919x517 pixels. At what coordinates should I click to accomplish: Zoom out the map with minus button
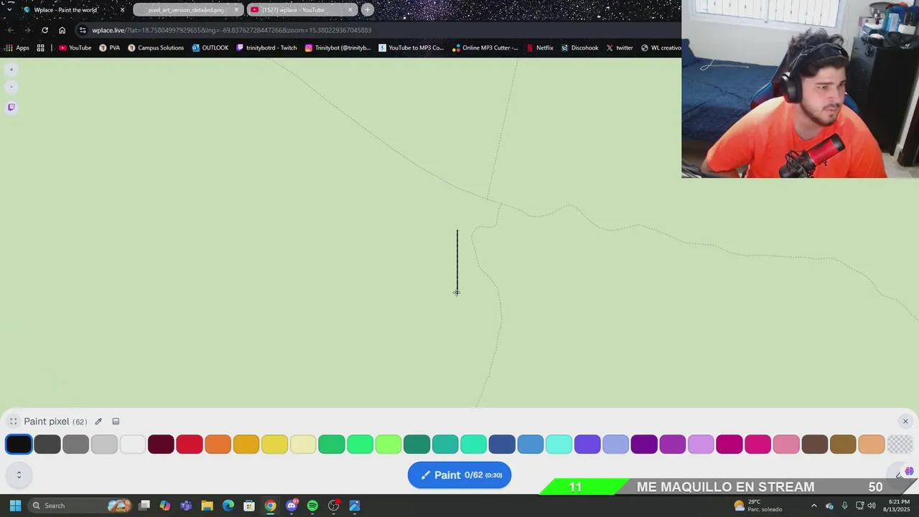coord(11,87)
